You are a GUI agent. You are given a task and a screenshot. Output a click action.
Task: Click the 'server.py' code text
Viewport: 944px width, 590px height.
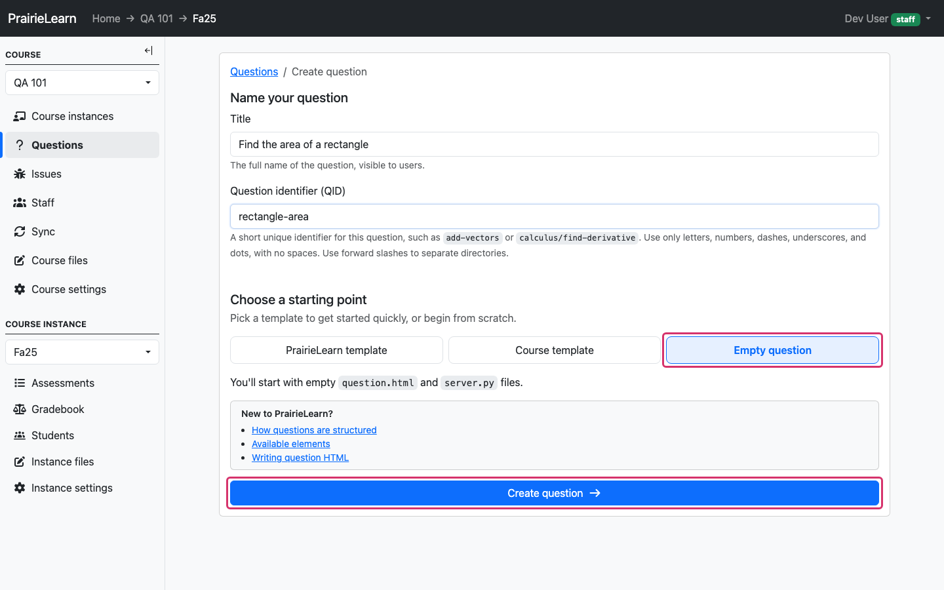click(469, 383)
